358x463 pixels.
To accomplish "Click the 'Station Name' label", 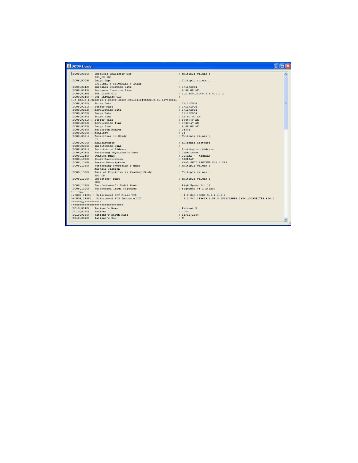I will tap(104, 156).
